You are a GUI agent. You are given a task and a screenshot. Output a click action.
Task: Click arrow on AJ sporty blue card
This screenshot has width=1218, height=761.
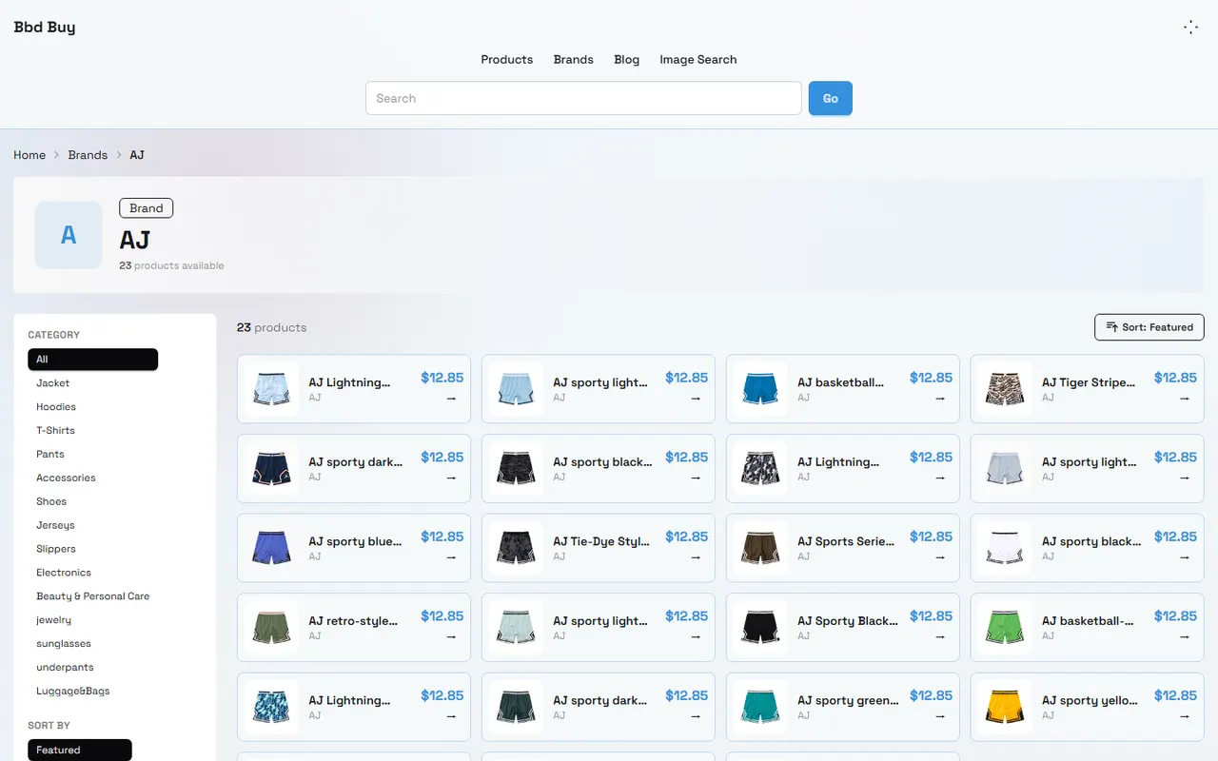coord(451,557)
